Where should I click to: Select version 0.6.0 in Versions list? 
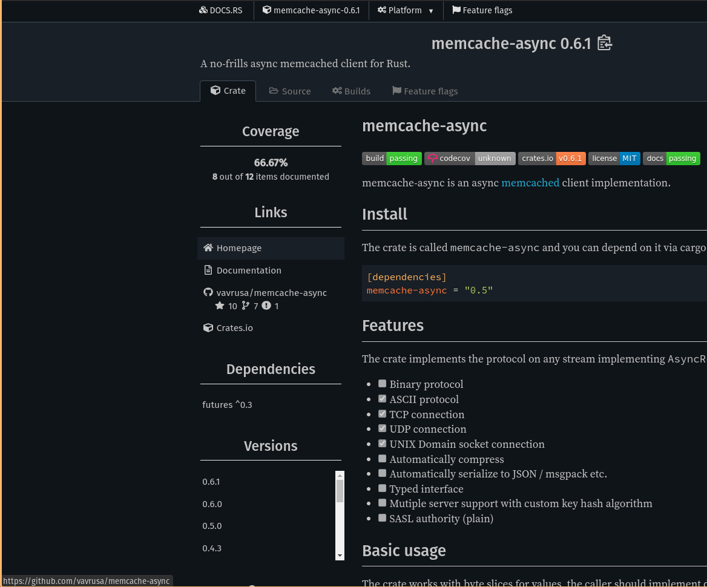[x=212, y=503]
